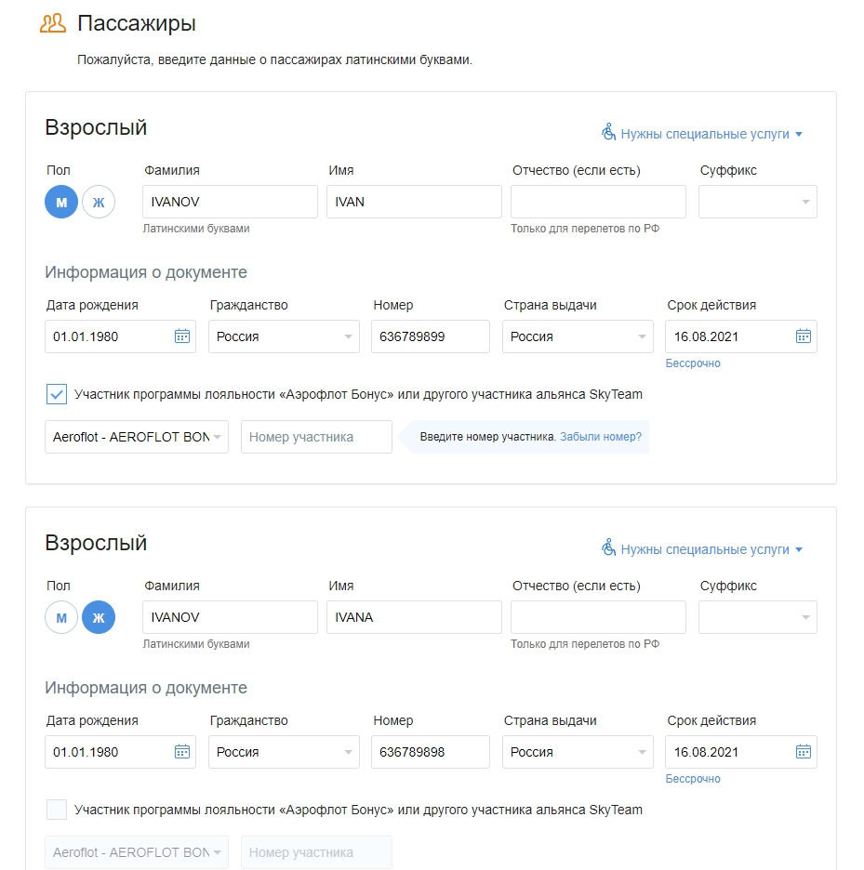This screenshot has height=870, width=864.
Task: Click first passenger's Бессрочно link
Action: coord(693,363)
